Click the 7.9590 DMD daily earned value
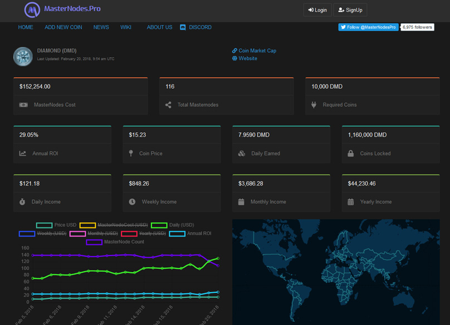 tap(254, 135)
